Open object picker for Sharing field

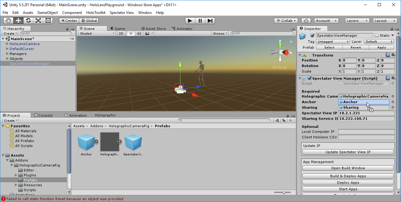393,107
